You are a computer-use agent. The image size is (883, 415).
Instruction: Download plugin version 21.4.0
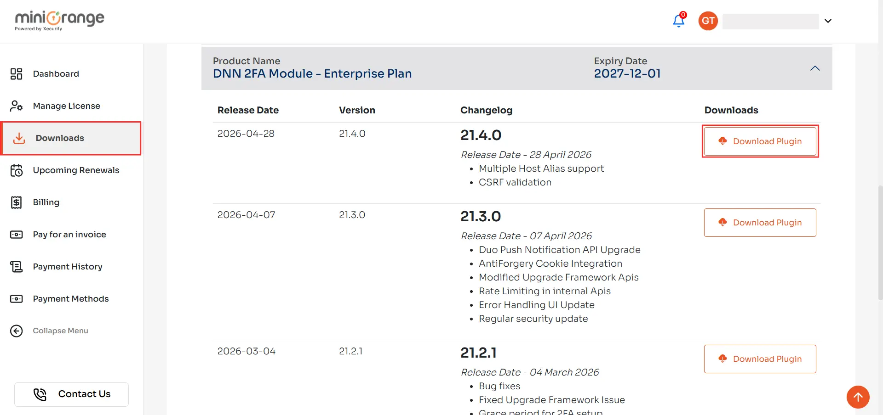point(760,141)
